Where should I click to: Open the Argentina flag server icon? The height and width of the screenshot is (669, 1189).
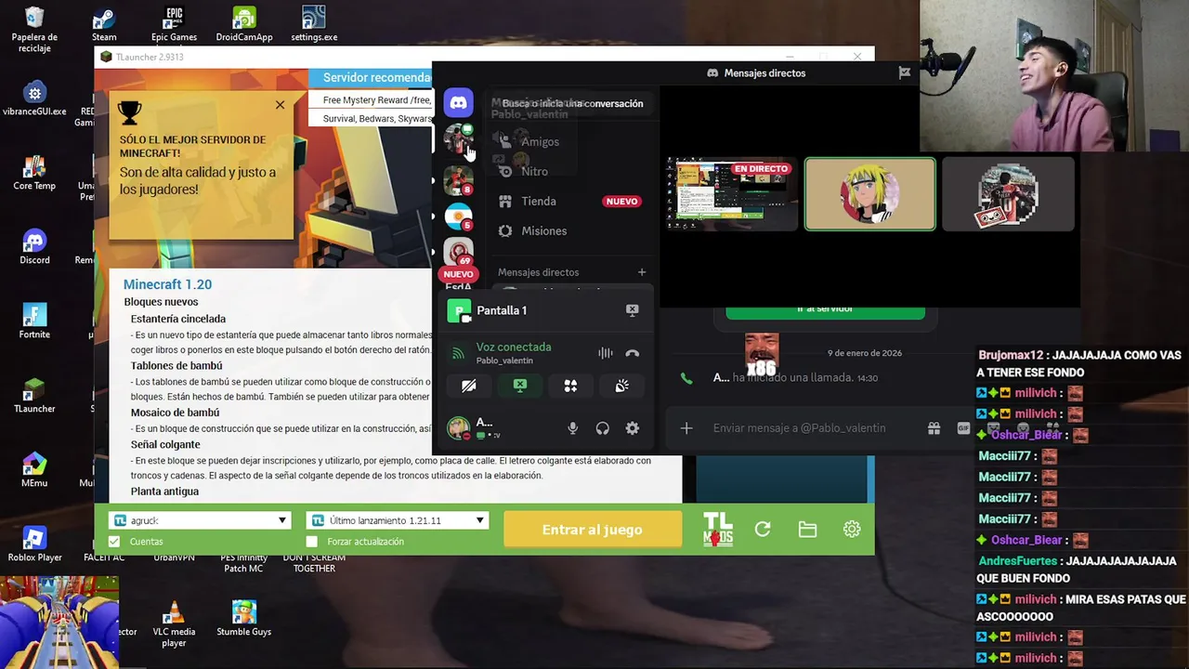tap(458, 216)
